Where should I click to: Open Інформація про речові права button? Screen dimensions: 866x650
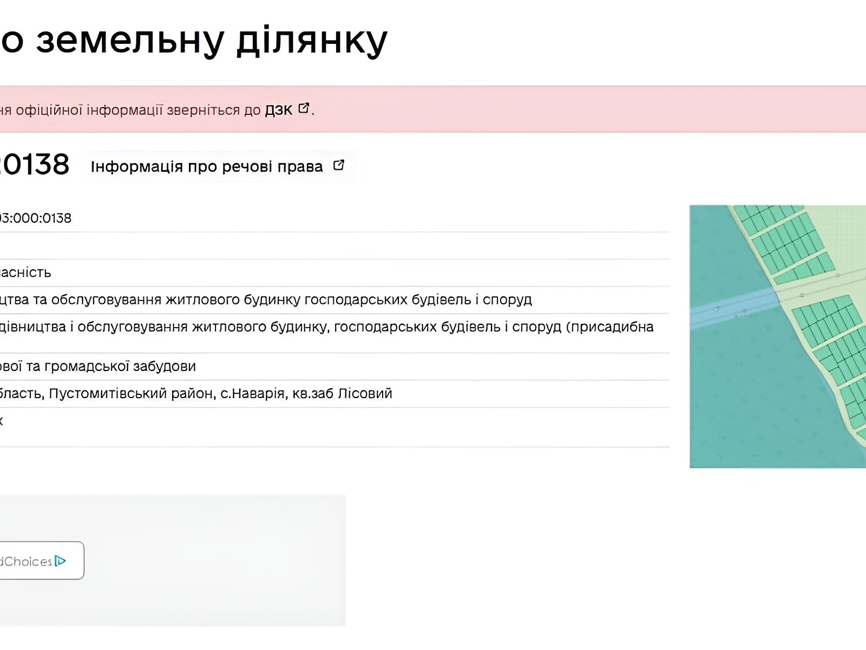coord(218,166)
